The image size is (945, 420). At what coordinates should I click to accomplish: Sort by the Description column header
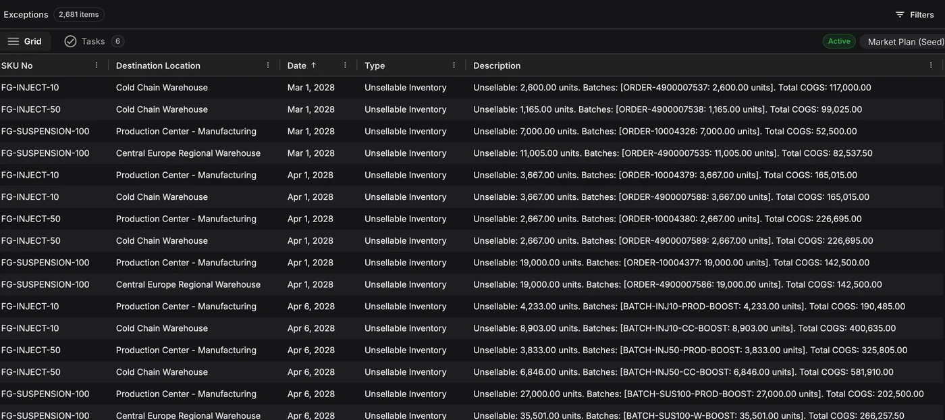pyautogui.click(x=497, y=65)
